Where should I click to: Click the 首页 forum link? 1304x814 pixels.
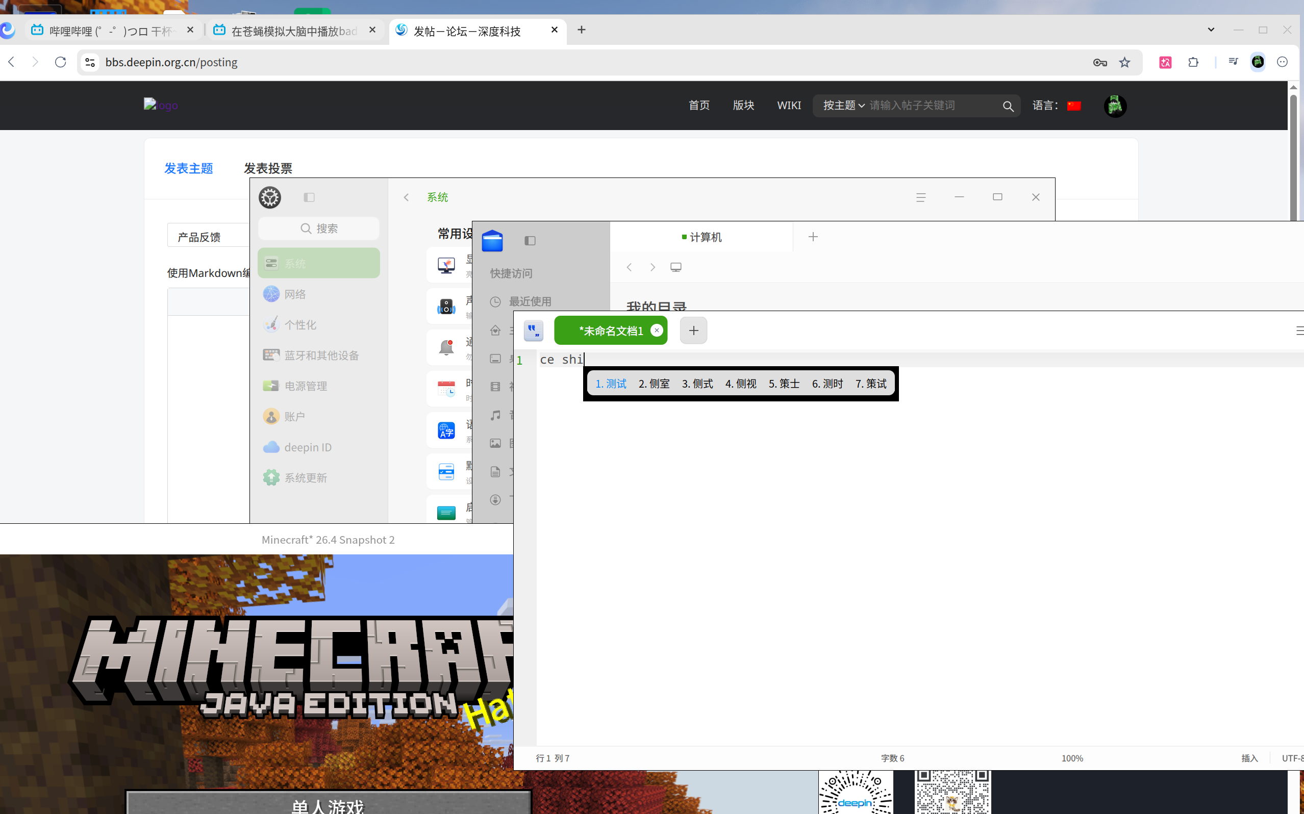click(699, 106)
